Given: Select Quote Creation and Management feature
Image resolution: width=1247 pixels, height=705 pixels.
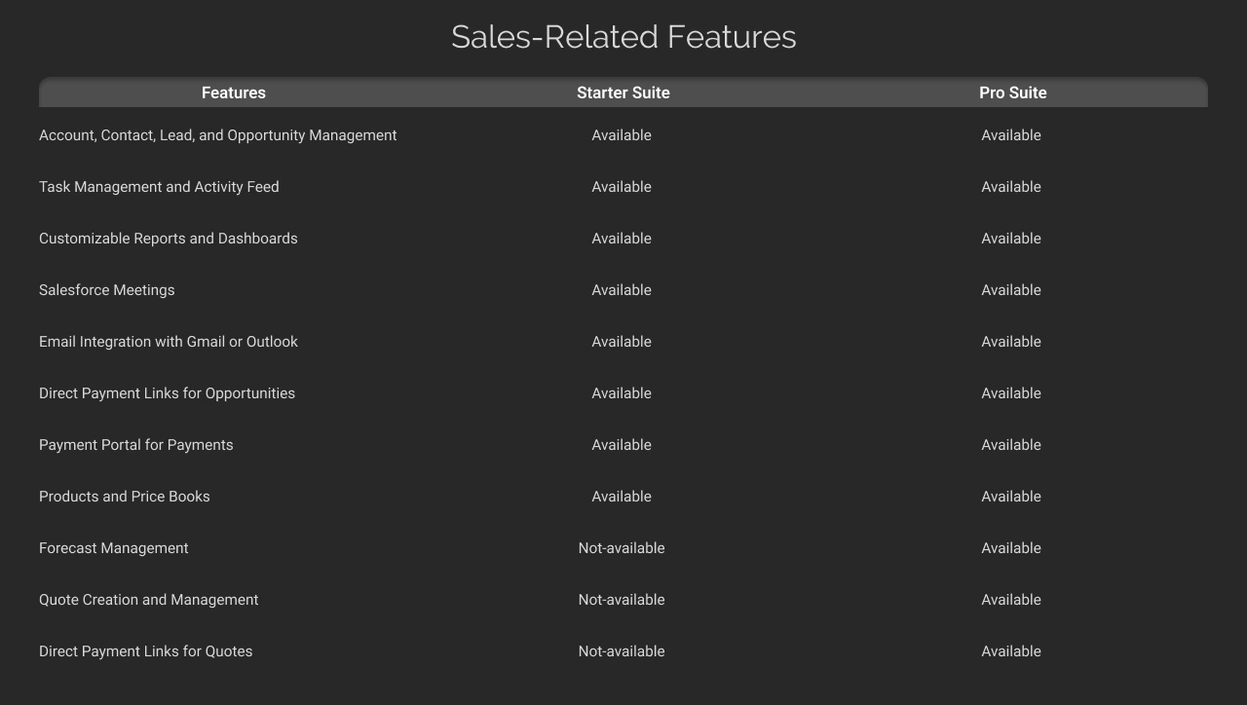Looking at the screenshot, I should click(x=148, y=600).
